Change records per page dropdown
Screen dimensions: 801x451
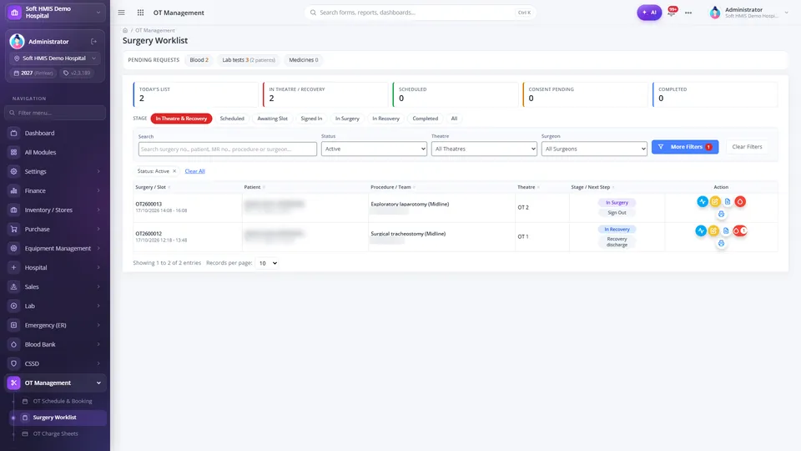click(267, 263)
